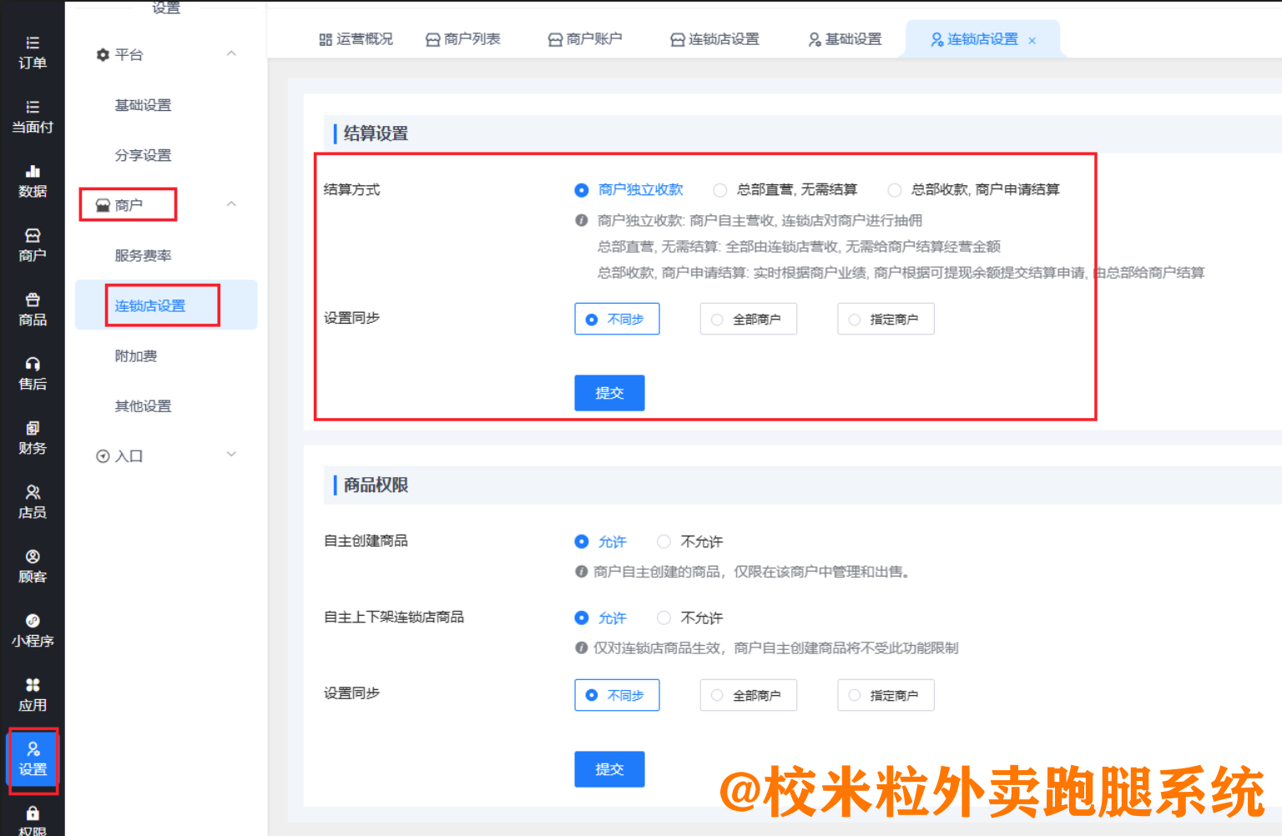1282x836 pixels.
Task: Select 总部收款, 商户申请结算 radio option
Action: [895, 190]
